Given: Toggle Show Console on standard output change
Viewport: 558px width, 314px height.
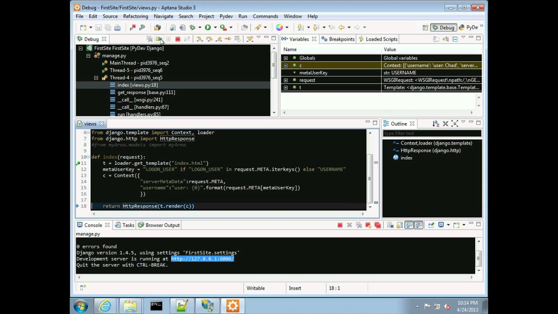Looking at the screenshot, I should tap(409, 225).
